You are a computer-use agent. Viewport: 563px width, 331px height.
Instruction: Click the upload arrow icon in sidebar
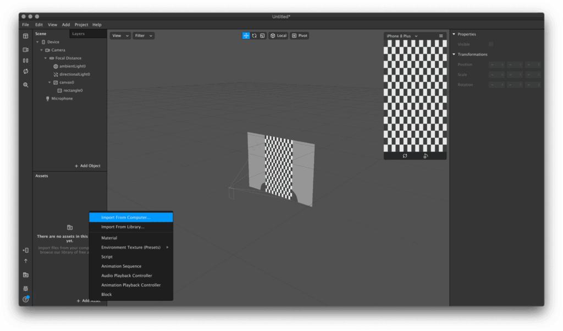[25, 261]
